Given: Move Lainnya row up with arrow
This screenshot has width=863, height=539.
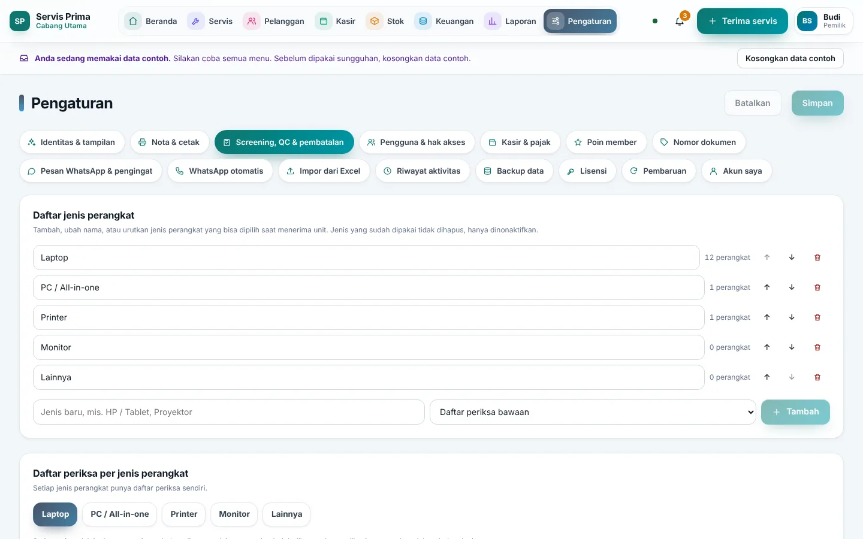Looking at the screenshot, I should tap(767, 377).
